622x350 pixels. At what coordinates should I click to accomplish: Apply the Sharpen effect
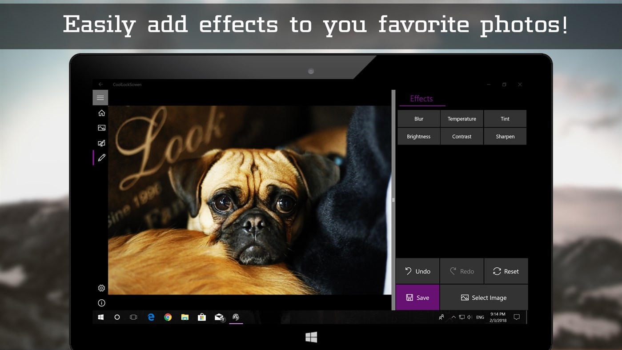click(505, 136)
